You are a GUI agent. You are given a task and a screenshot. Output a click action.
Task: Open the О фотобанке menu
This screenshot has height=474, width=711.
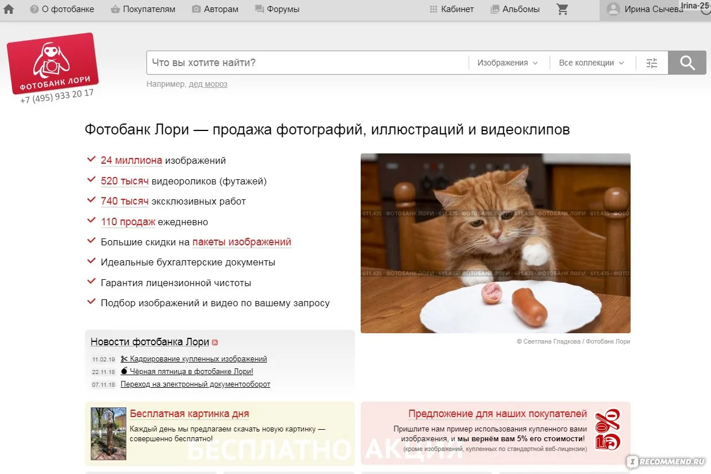coord(62,9)
